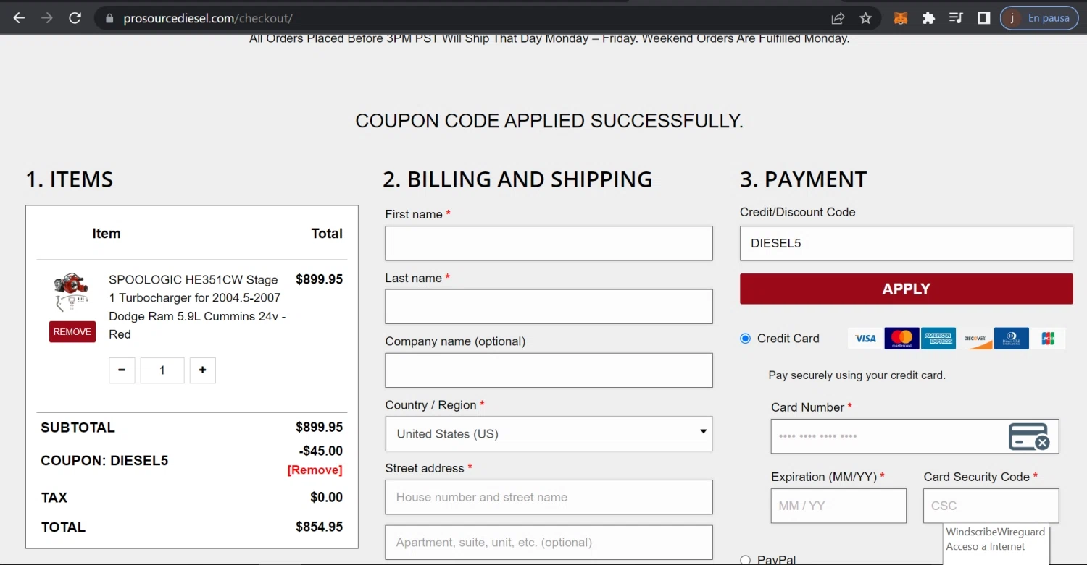The image size is (1087, 565).
Task: Click the Mastercard logo
Action: [x=901, y=339]
